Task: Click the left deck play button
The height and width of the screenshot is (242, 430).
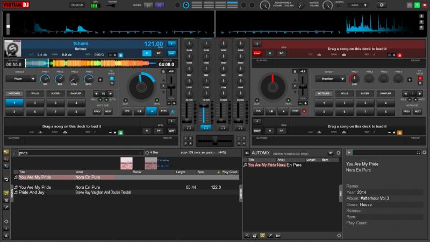Action: (152, 111)
